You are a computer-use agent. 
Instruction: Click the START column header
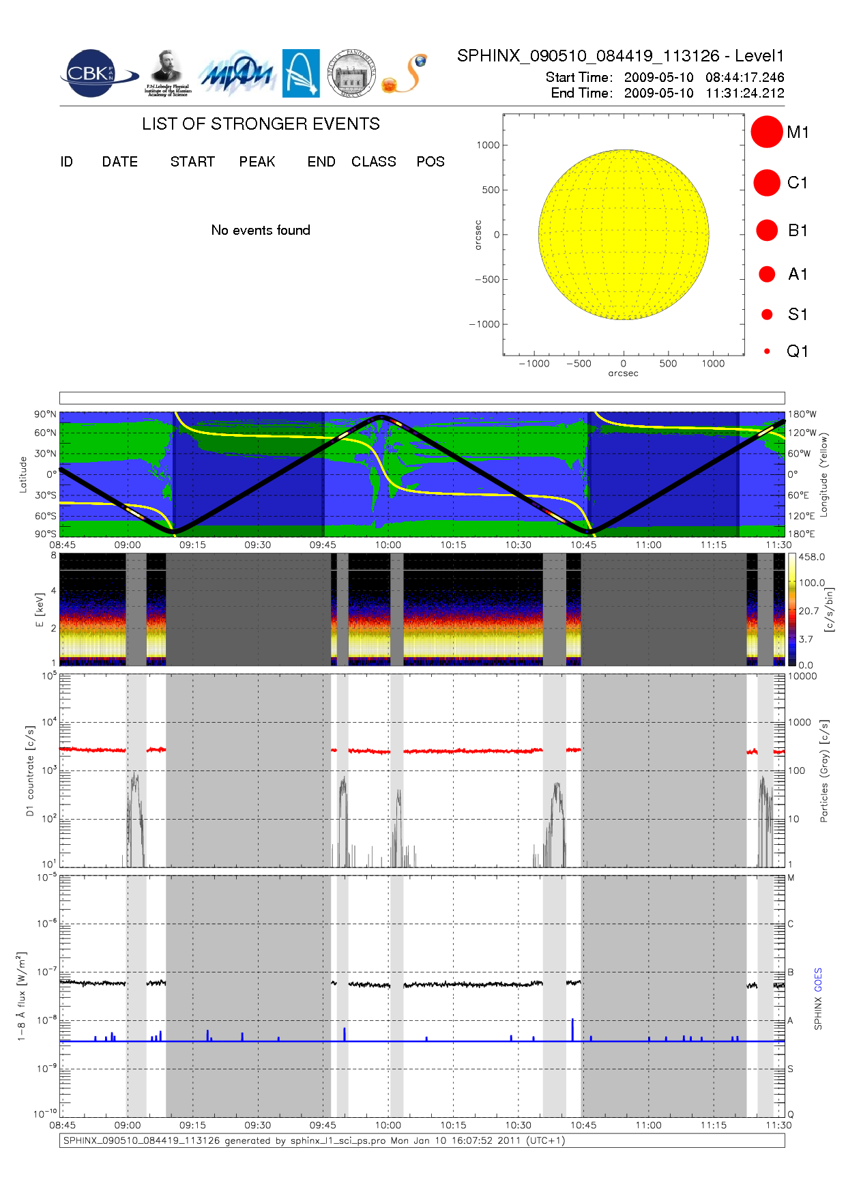coord(192,162)
